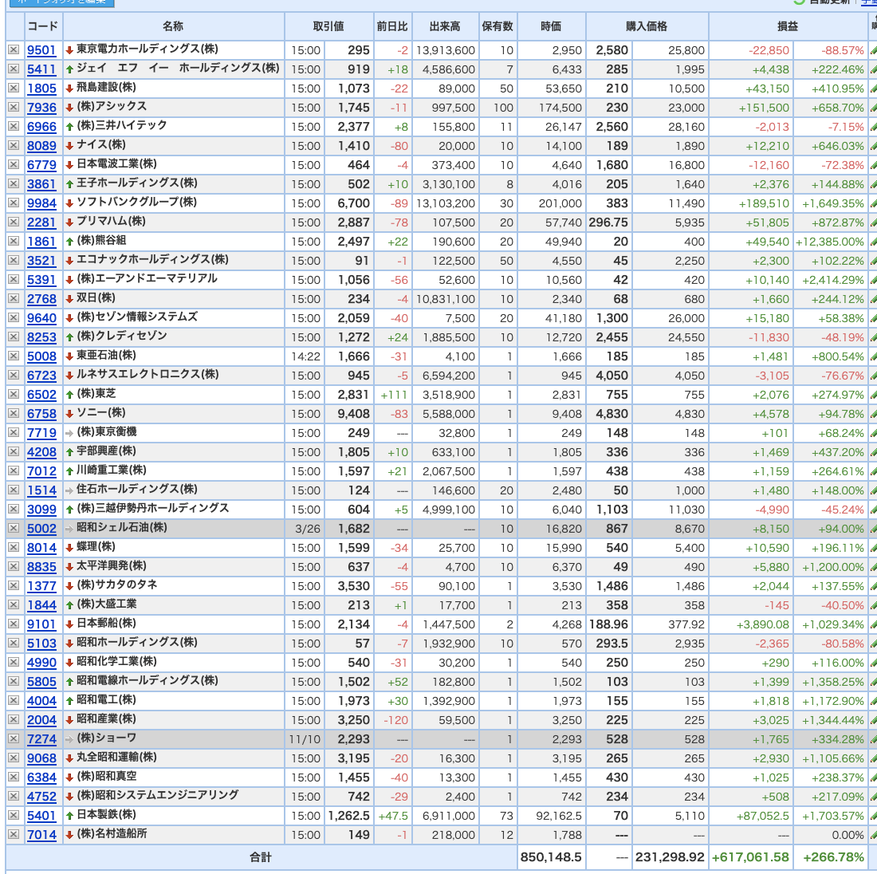Click the 取引値 column header
This screenshot has height=874, width=877.
tap(328, 26)
